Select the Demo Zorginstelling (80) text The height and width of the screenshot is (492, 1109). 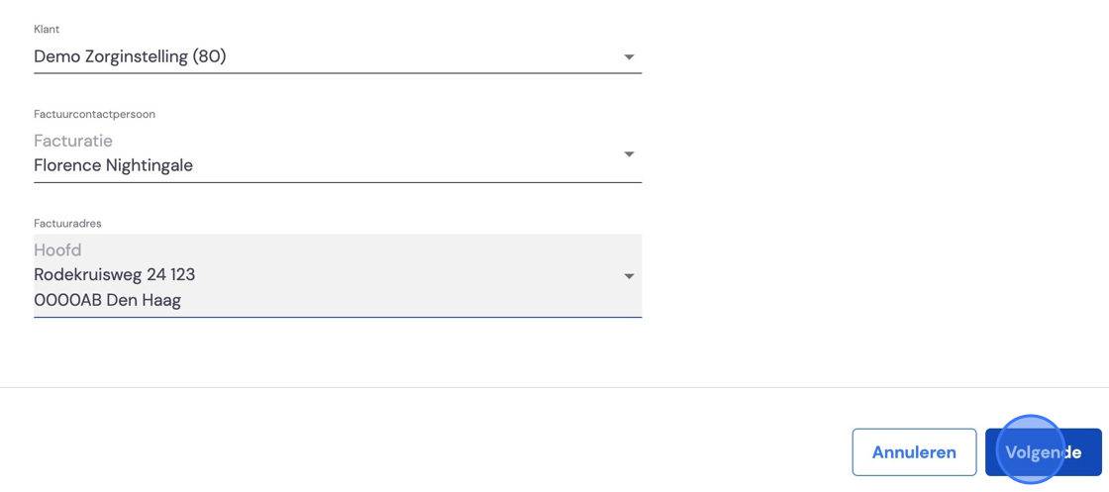130,57
